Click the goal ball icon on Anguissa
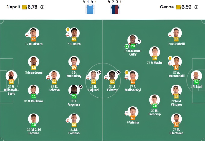205x141 pixels. [80, 87]
